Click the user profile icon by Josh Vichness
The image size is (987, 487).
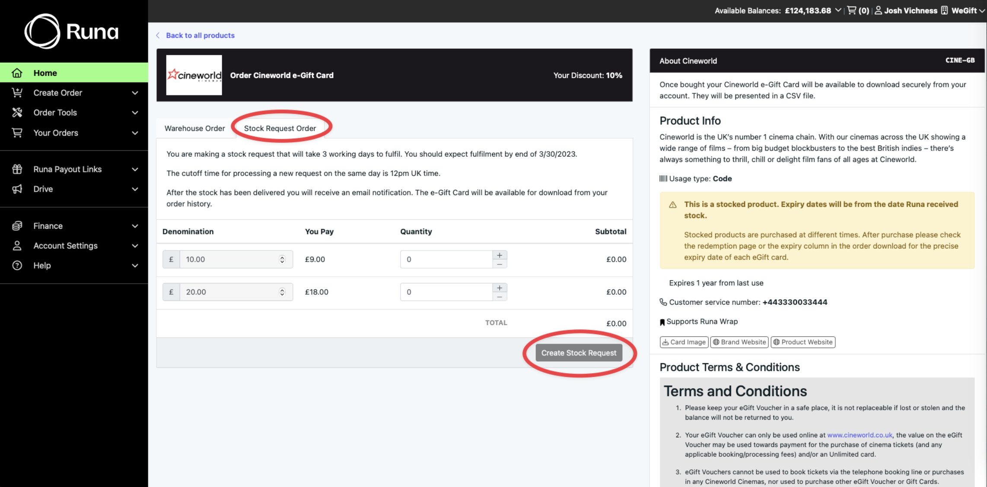pyautogui.click(x=878, y=10)
